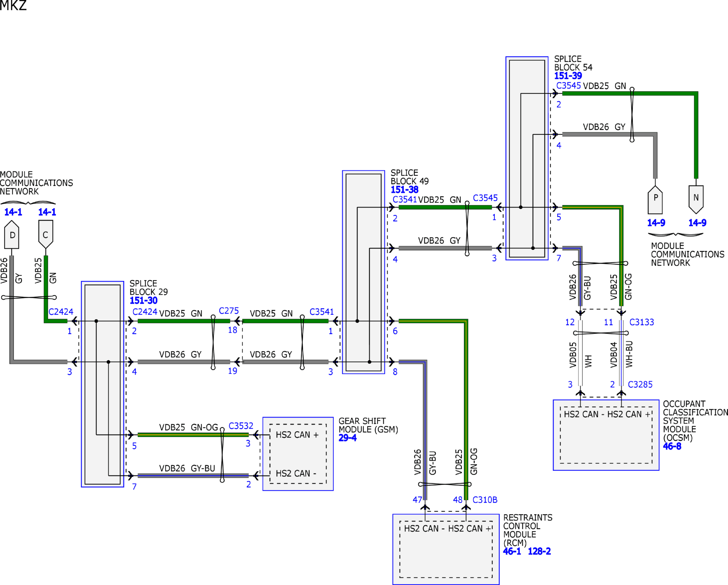Click C2424 label right of Splice Block 29
The height and width of the screenshot is (585, 728).
(x=145, y=312)
